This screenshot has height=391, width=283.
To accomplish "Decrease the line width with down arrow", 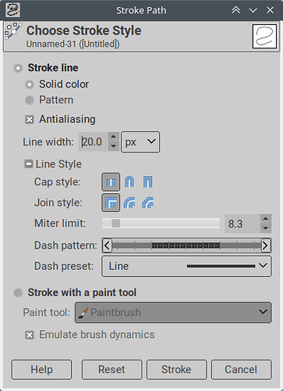I will point(113,146).
